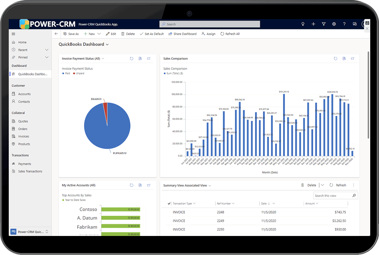The height and width of the screenshot is (255, 379).
Task: Open the New button dropdown arrow
Action: [x=99, y=34]
